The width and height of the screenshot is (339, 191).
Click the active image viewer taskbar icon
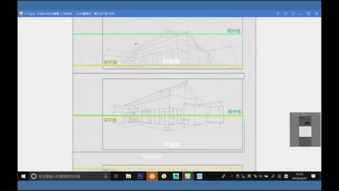188,176
